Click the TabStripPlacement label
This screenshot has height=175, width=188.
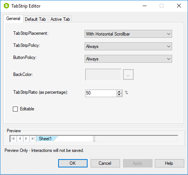pos(31,33)
